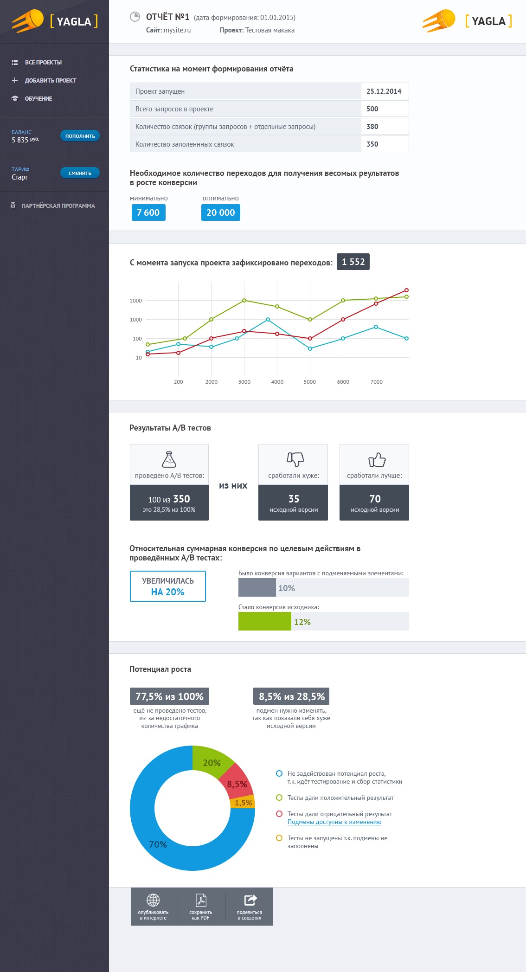Click the УВЕЛИЧИЛАСЬ НА 20% box
Screen dimensions: 526x972
[x=168, y=586]
